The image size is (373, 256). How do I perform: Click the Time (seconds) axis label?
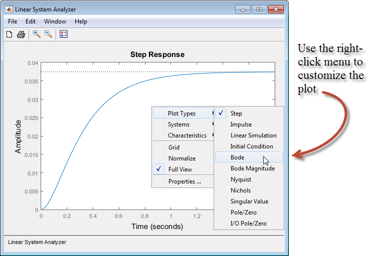pos(157,226)
